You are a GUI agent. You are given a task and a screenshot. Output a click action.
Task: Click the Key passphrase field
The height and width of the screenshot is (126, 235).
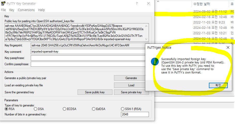88,58
